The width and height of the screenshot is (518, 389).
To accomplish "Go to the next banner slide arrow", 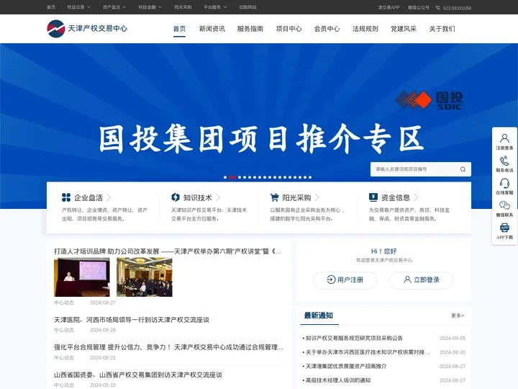I will [x=476, y=126].
